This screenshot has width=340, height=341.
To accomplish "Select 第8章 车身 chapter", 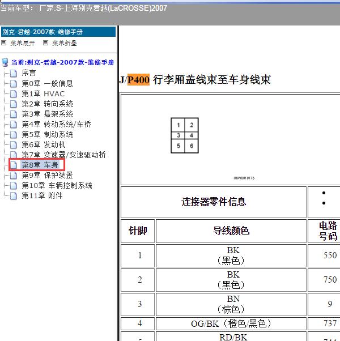I will (40, 165).
